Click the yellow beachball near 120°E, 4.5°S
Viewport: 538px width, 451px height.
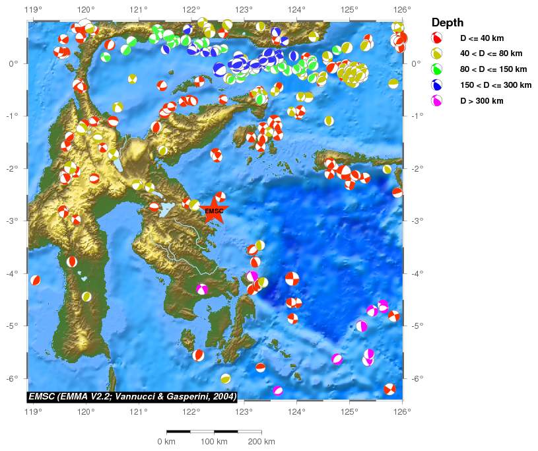coord(86,296)
